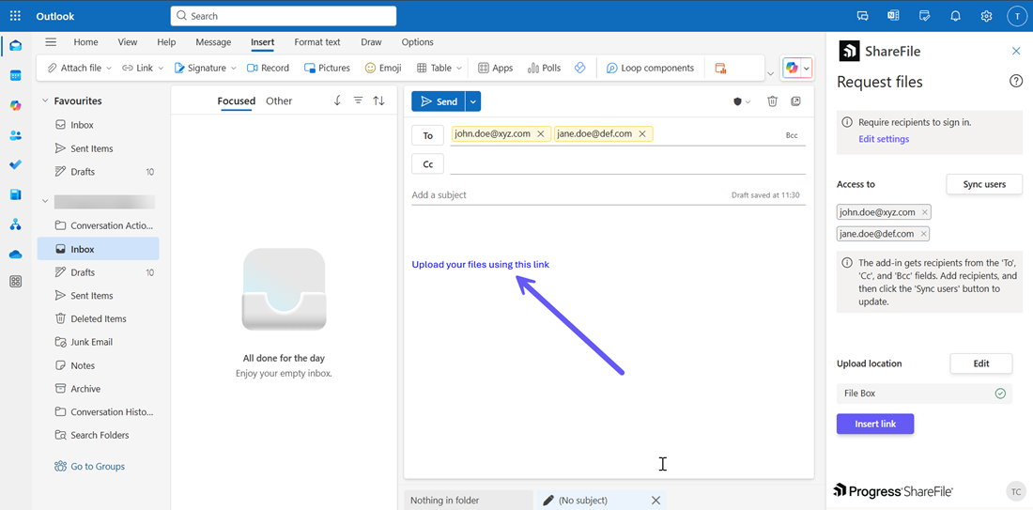Viewport: 1033px width, 510px height.
Task: Toggle the navigation pane hamburger menu
Action: [x=51, y=42]
